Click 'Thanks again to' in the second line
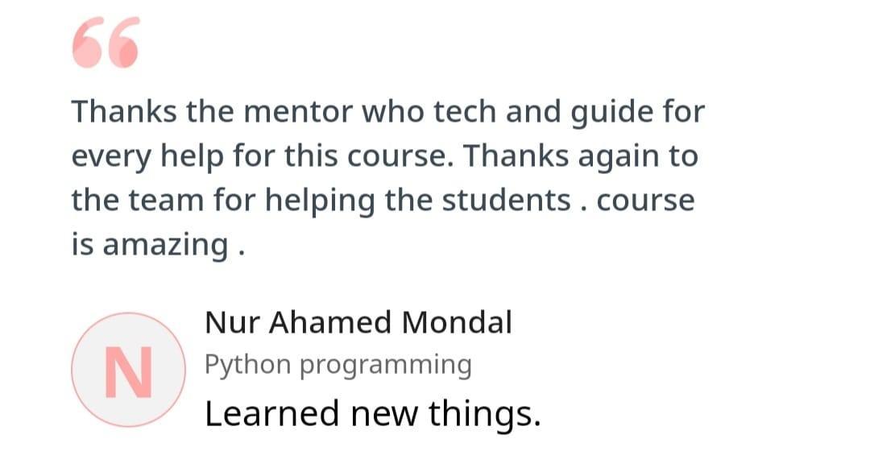The height and width of the screenshot is (468, 870). pyautogui.click(x=580, y=157)
